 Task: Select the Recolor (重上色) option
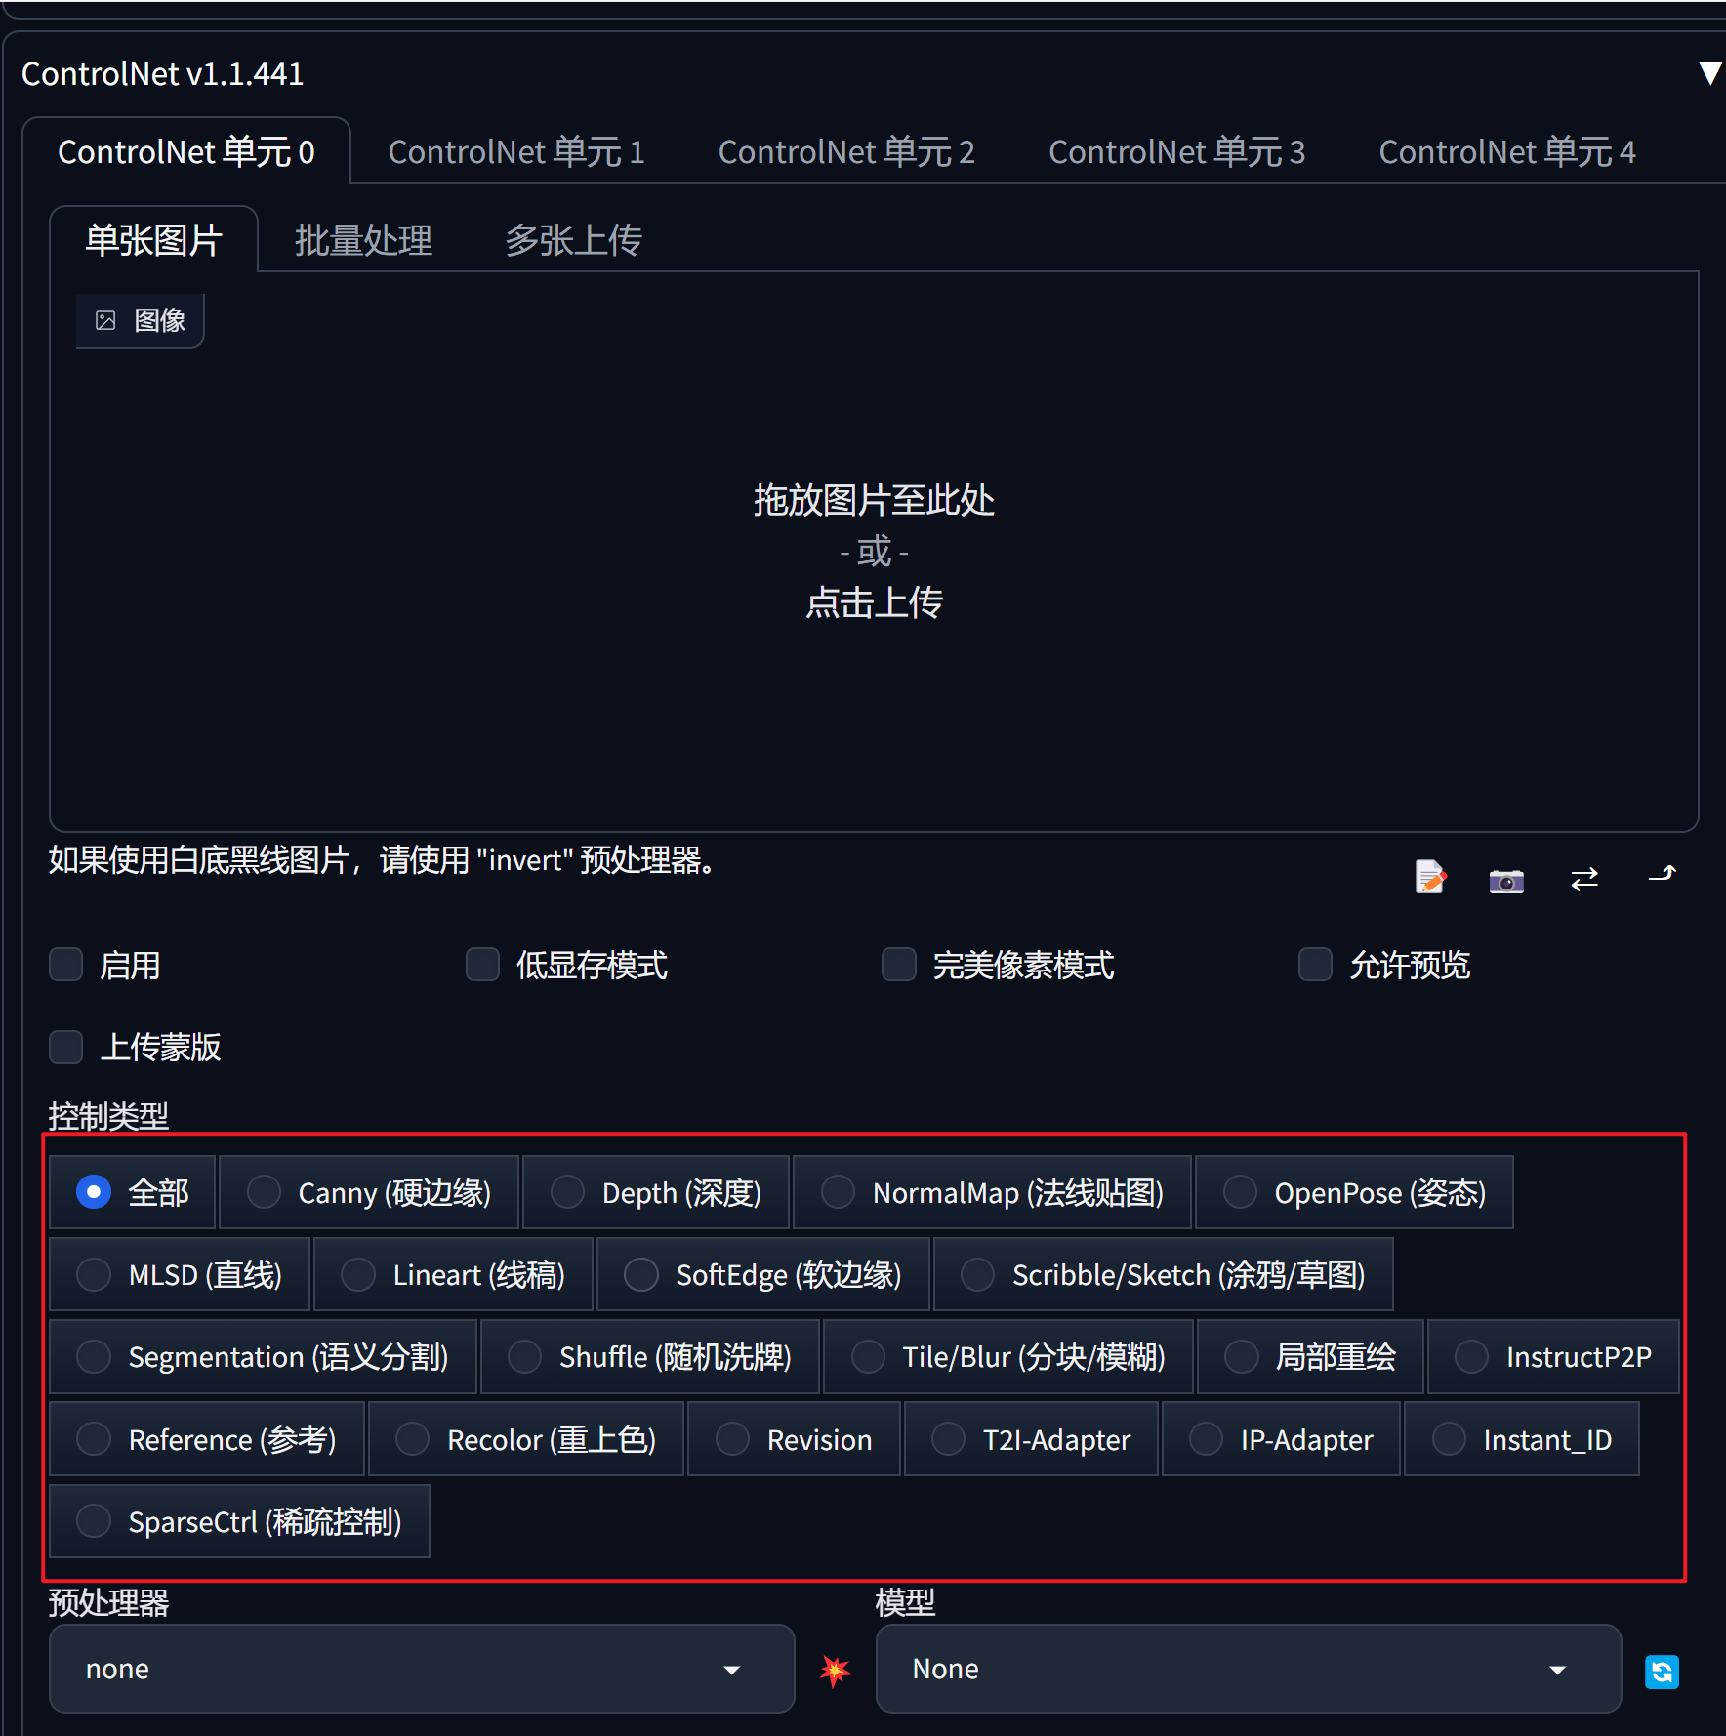526,1439
